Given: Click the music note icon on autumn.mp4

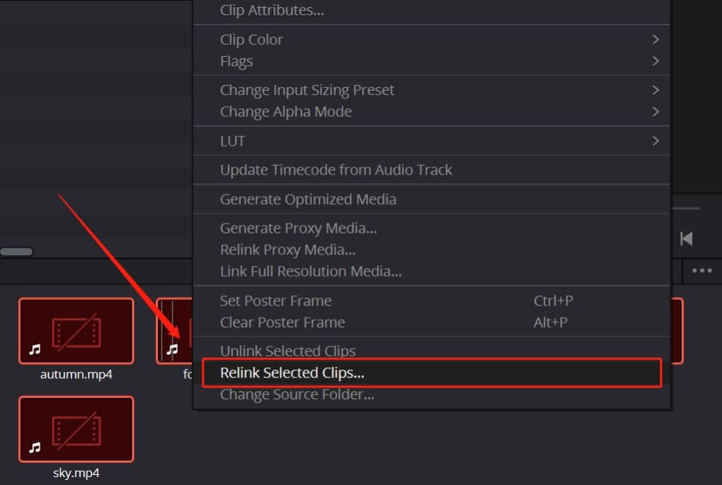Looking at the screenshot, I should click(x=35, y=350).
